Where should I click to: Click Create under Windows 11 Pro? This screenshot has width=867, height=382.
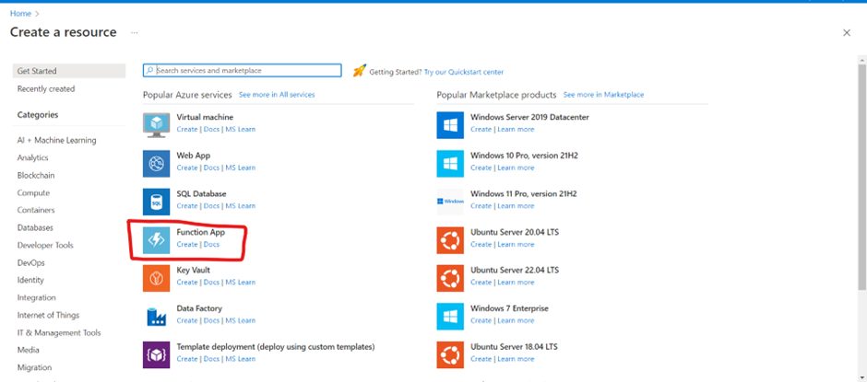tap(481, 206)
